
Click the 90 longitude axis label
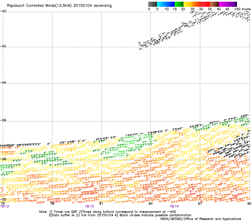pyautogui.click(x=249, y=203)
